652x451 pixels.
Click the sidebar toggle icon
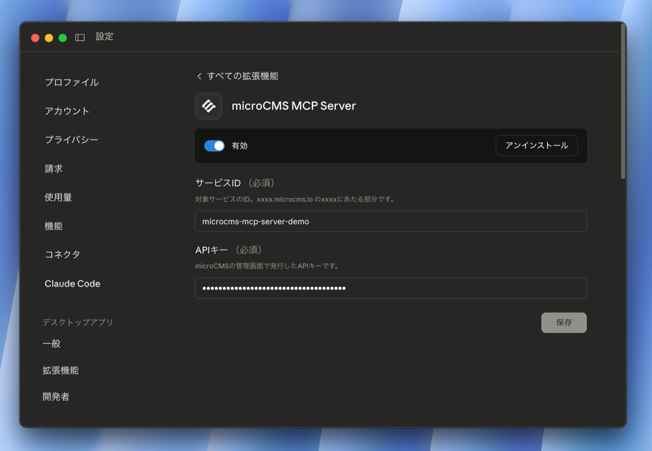80,37
